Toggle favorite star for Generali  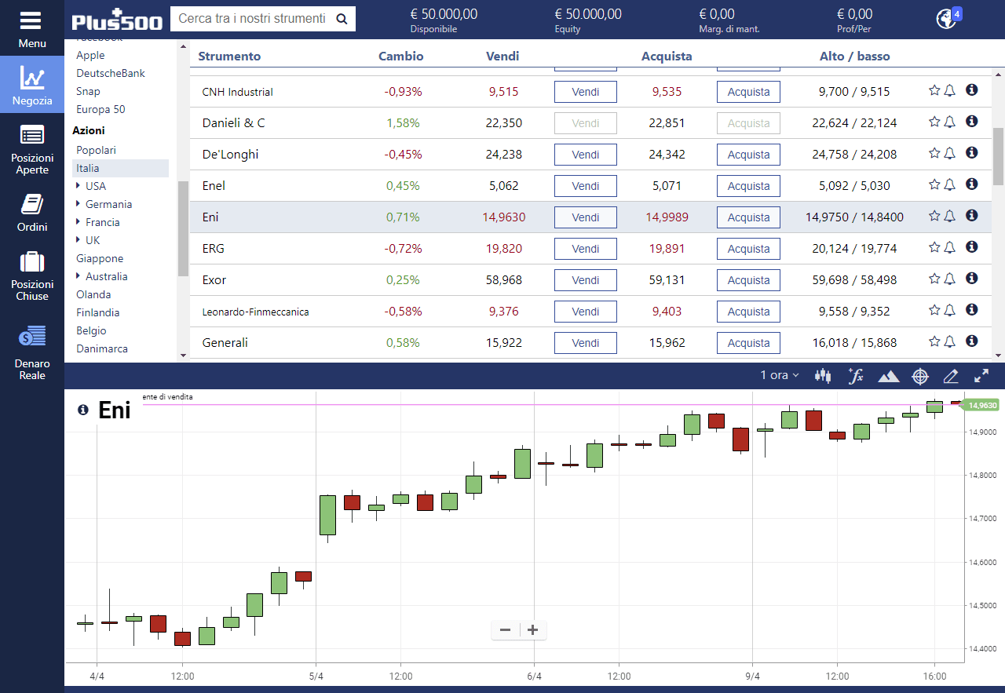pos(934,341)
